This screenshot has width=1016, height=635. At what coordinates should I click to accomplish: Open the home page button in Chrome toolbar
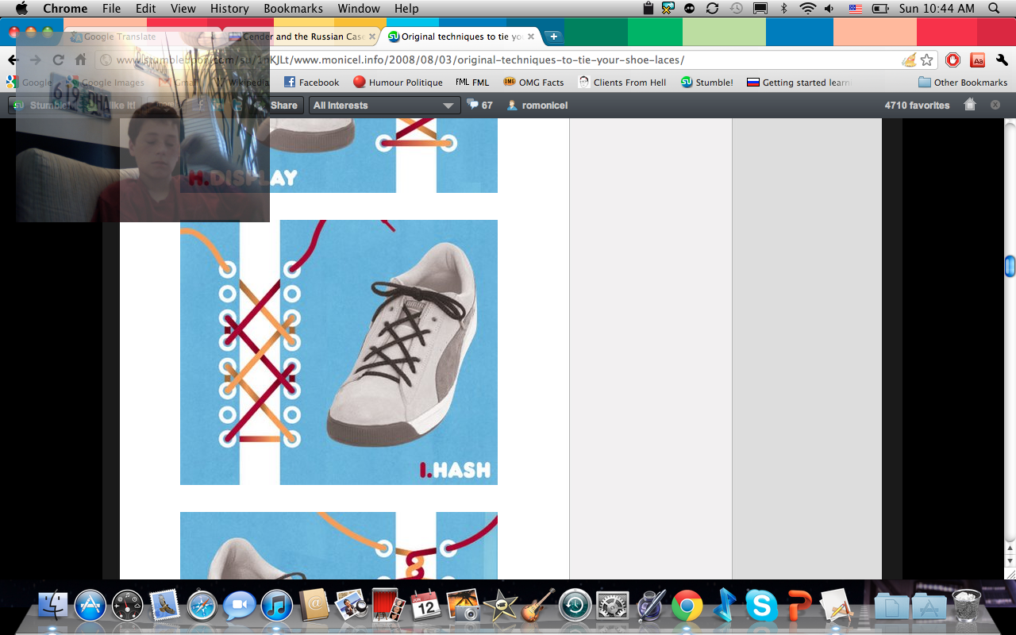pos(80,60)
